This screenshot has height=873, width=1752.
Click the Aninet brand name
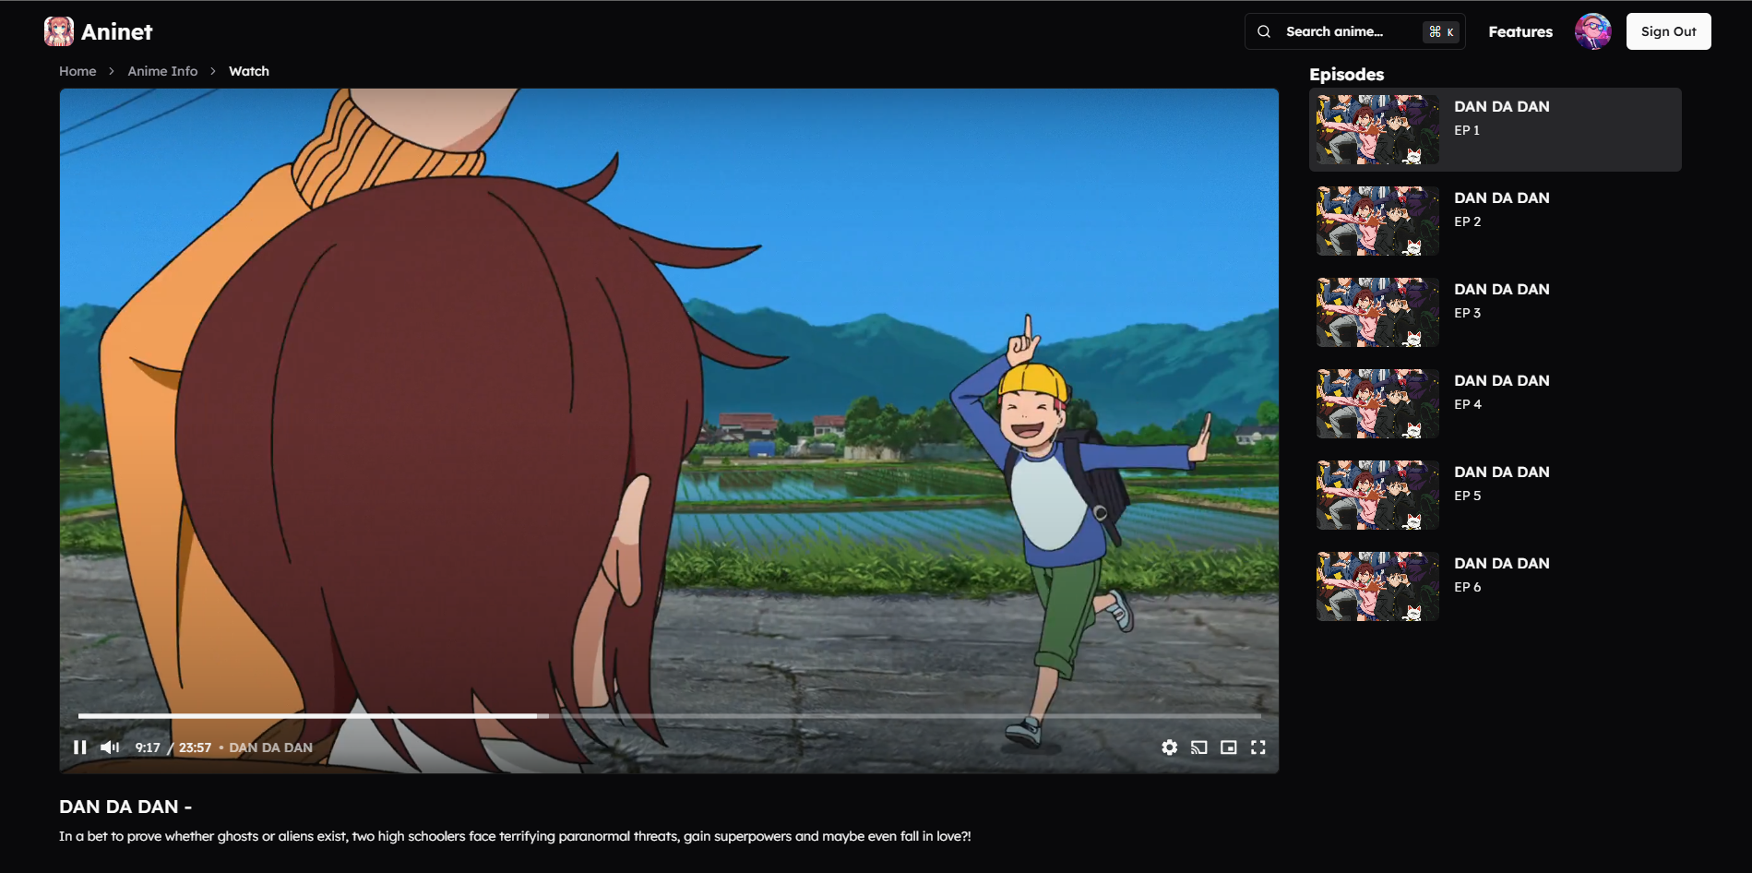point(117,32)
